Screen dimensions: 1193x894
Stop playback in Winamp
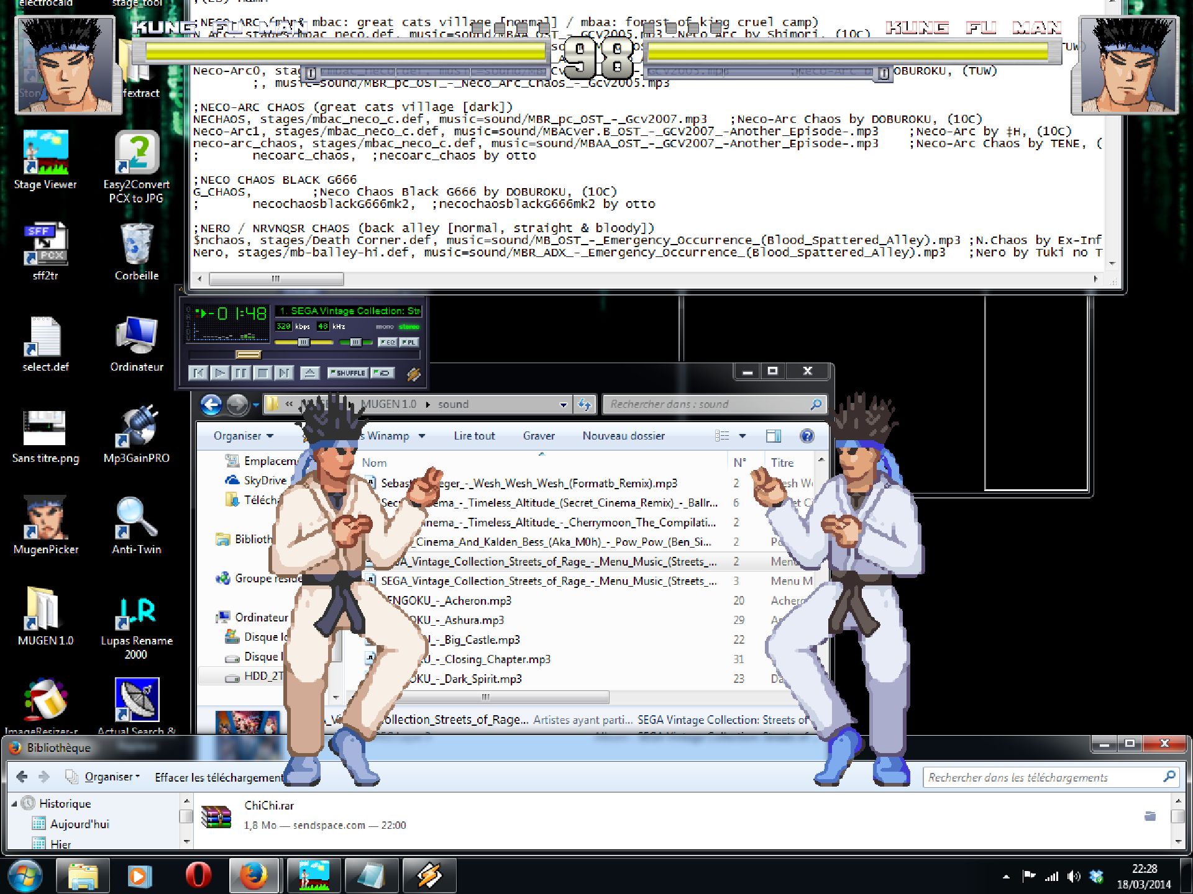(x=263, y=372)
